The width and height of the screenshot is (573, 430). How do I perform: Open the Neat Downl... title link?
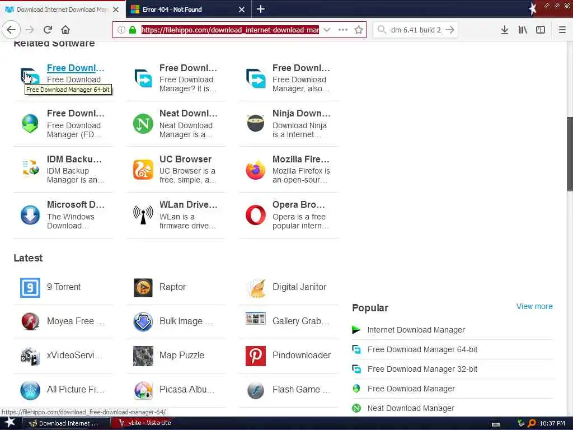(x=188, y=113)
